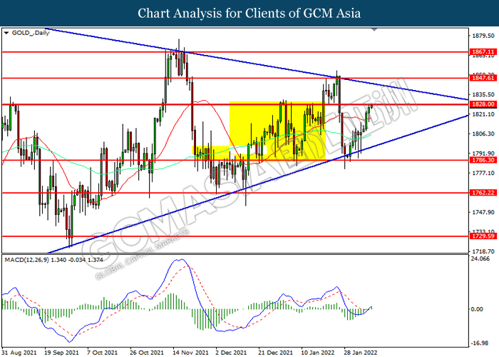
Task: Click the -16.98 MACD scale value
Action: click(479, 343)
